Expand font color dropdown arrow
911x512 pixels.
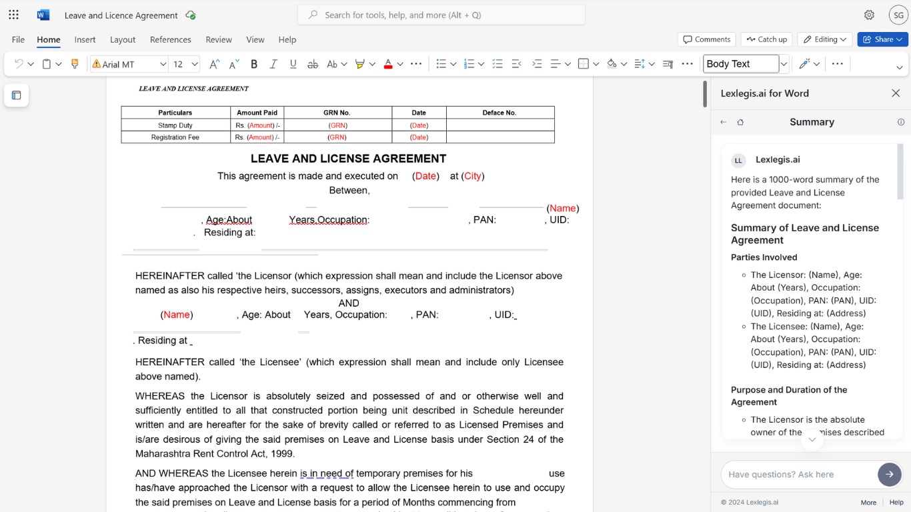[400, 64]
